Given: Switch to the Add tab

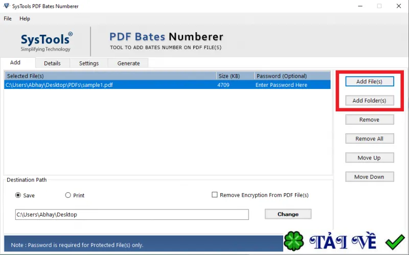Looking at the screenshot, I should click(x=18, y=62).
